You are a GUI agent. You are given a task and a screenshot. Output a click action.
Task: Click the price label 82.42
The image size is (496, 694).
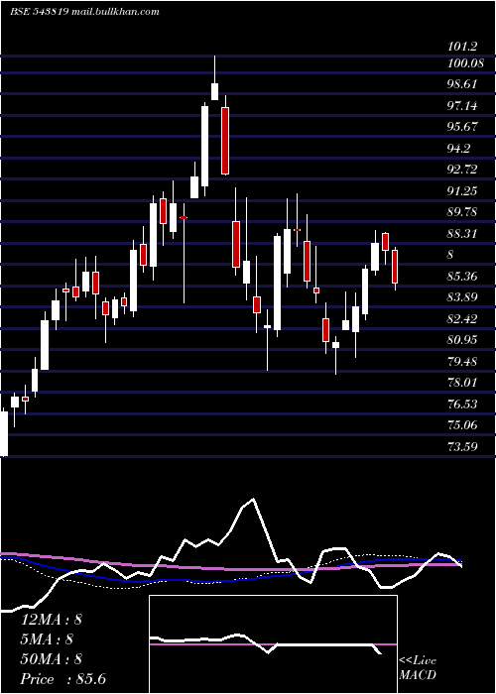tap(462, 318)
